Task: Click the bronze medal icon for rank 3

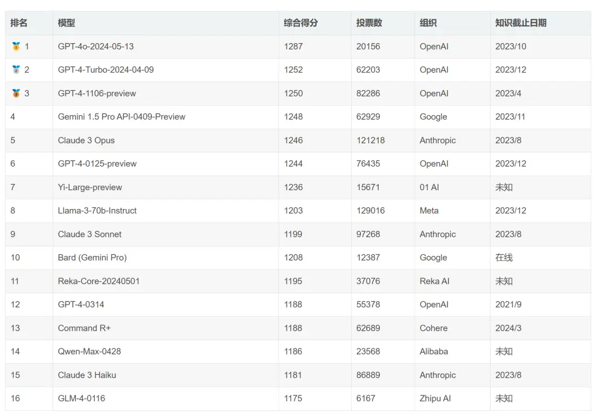Action: [16, 93]
